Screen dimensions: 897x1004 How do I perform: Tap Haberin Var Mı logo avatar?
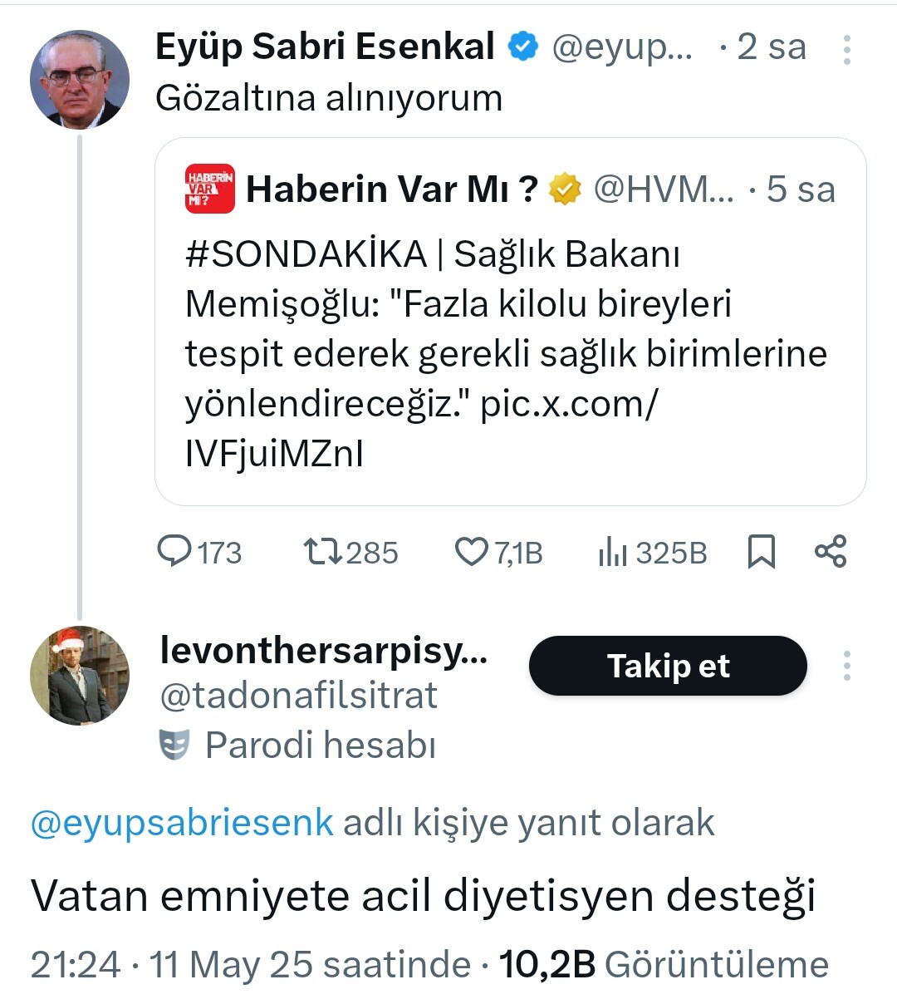(209, 189)
